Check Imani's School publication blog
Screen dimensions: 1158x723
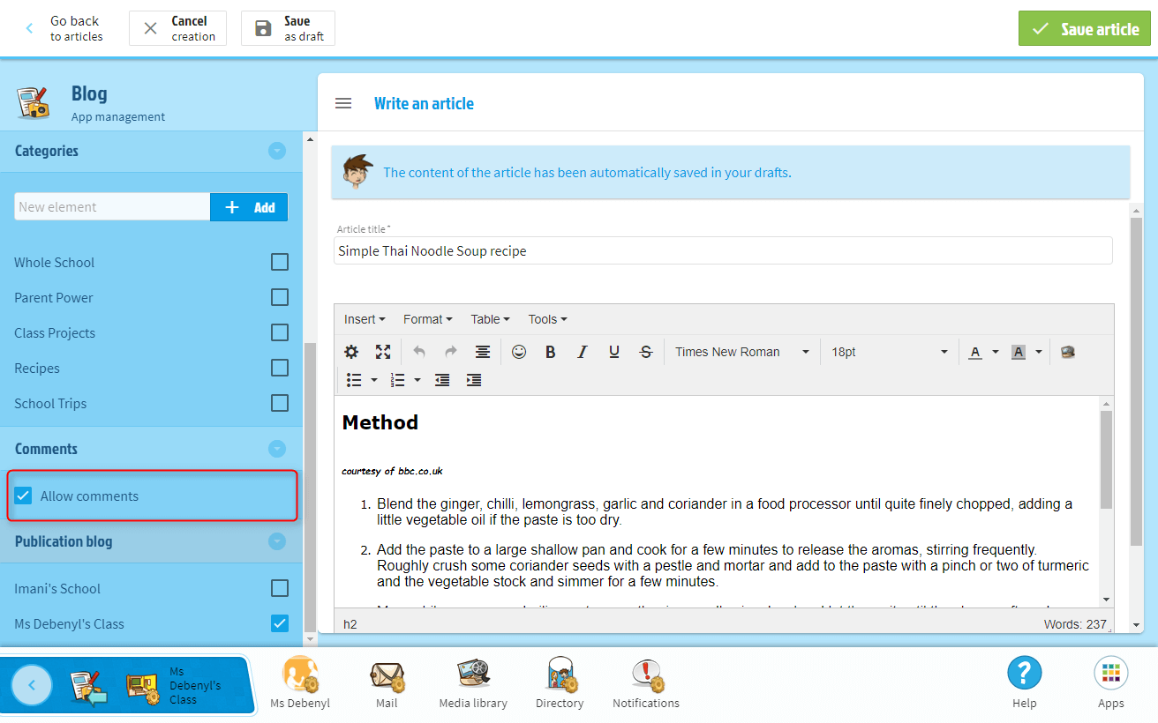click(x=280, y=588)
